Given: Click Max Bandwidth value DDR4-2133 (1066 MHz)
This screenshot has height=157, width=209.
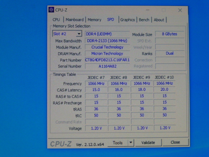Looking at the screenshot, I should point(107,41).
